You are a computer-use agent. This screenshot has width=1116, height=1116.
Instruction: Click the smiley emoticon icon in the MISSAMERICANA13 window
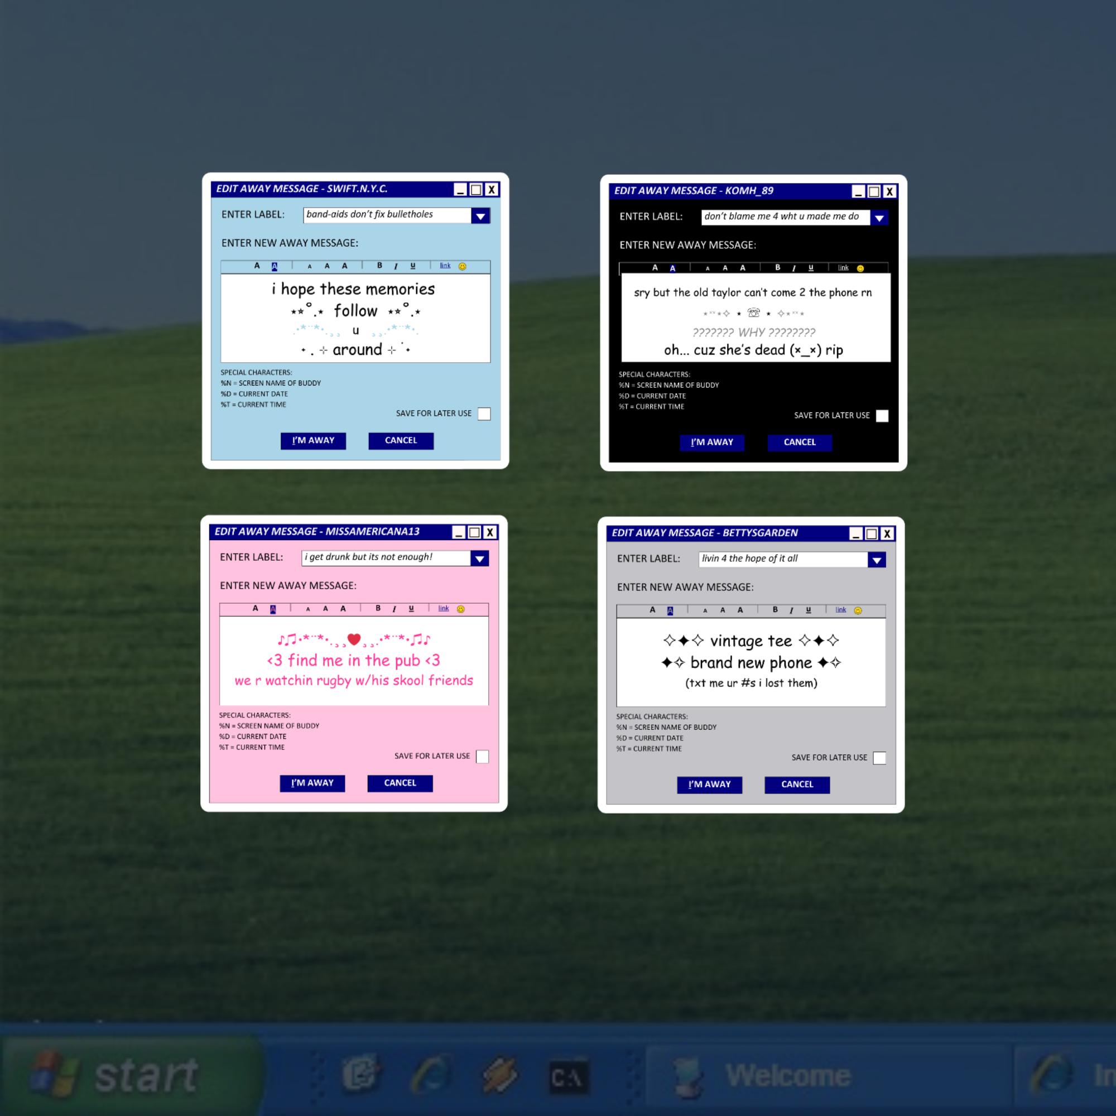coord(460,609)
